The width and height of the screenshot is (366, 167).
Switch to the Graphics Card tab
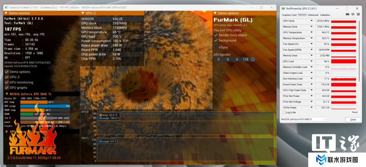pyautogui.click(x=289, y=15)
